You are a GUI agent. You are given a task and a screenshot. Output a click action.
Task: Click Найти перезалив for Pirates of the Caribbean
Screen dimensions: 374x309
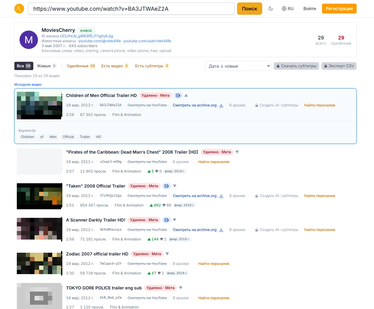(214, 162)
